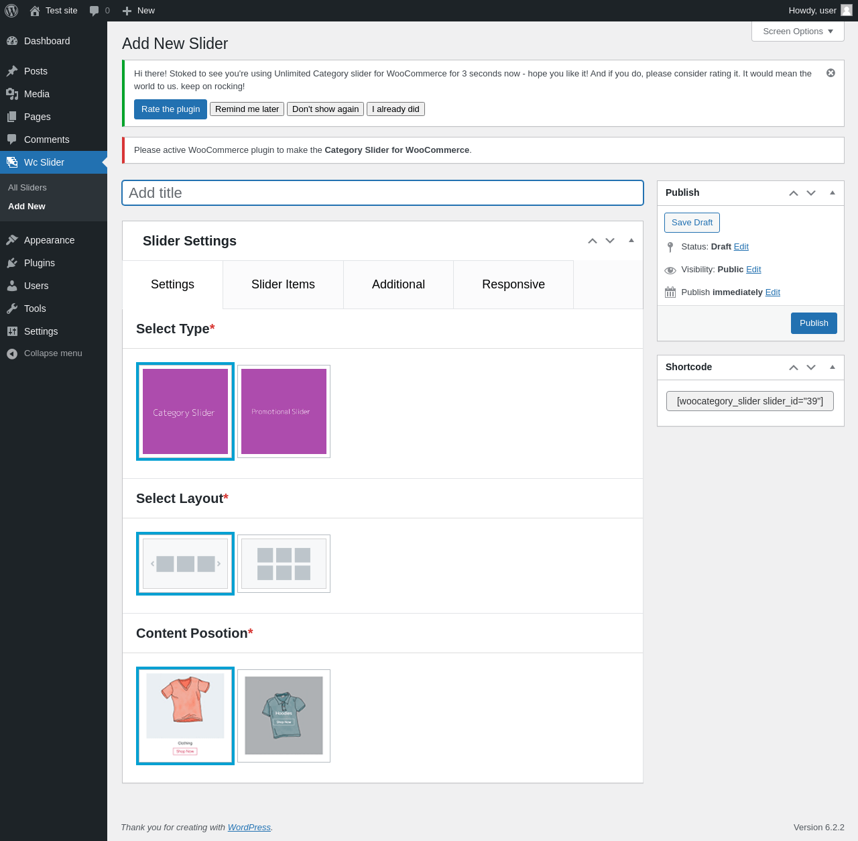Screen dimensions: 858x841
Task: Click the plus icon beside New
Action: (x=127, y=11)
